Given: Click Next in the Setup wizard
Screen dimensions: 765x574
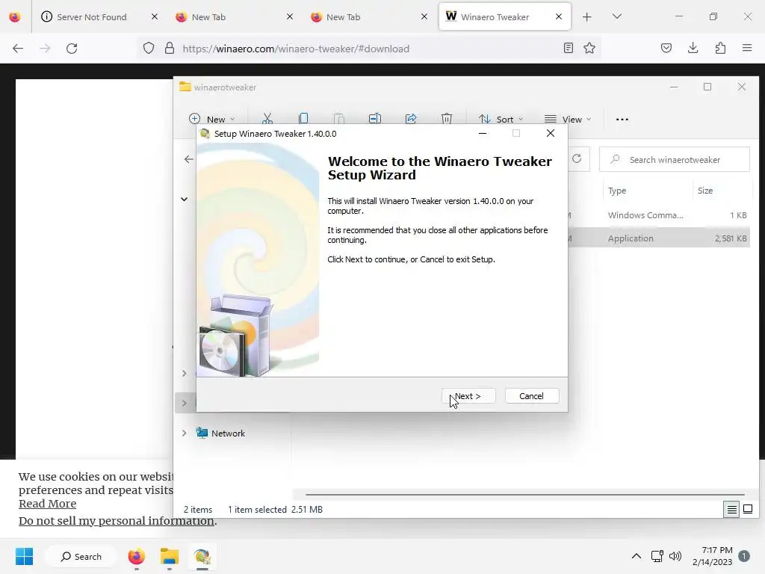Looking at the screenshot, I should click(x=468, y=396).
